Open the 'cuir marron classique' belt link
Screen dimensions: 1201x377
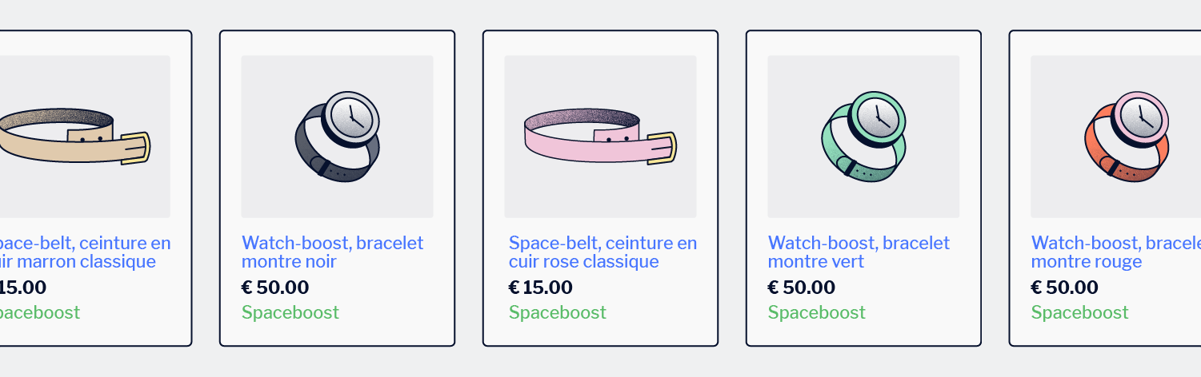pyautogui.click(x=85, y=252)
